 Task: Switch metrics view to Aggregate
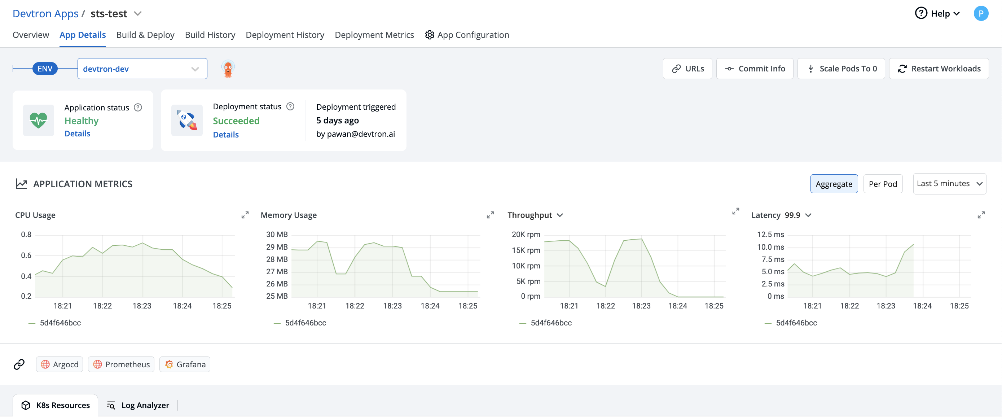(834, 184)
